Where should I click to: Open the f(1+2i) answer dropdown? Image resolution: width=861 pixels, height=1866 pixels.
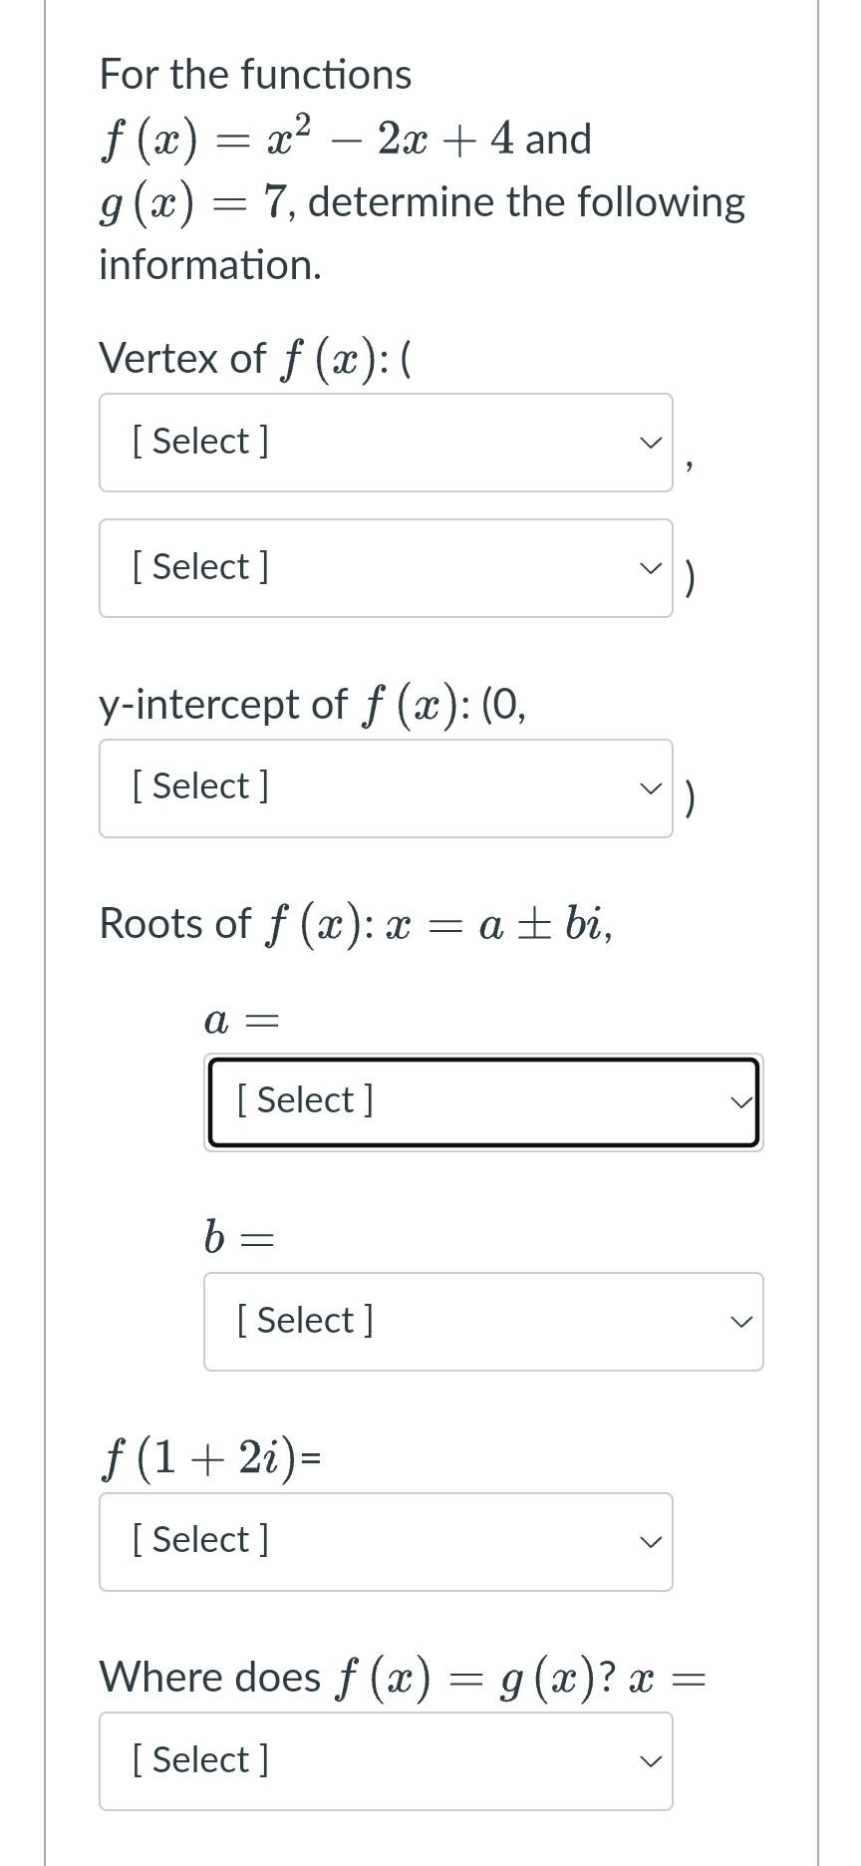click(386, 1541)
